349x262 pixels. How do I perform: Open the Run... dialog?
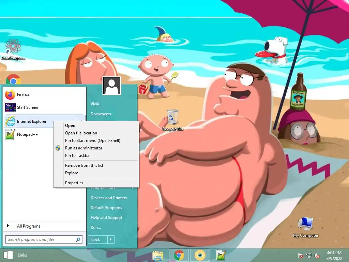pyautogui.click(x=96, y=228)
